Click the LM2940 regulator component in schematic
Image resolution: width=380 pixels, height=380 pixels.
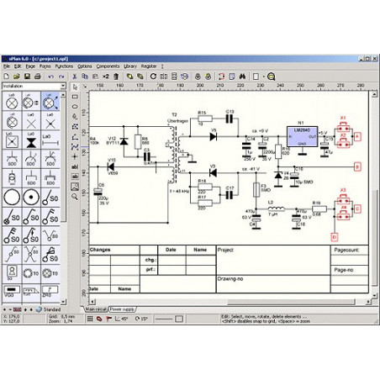tap(302, 136)
